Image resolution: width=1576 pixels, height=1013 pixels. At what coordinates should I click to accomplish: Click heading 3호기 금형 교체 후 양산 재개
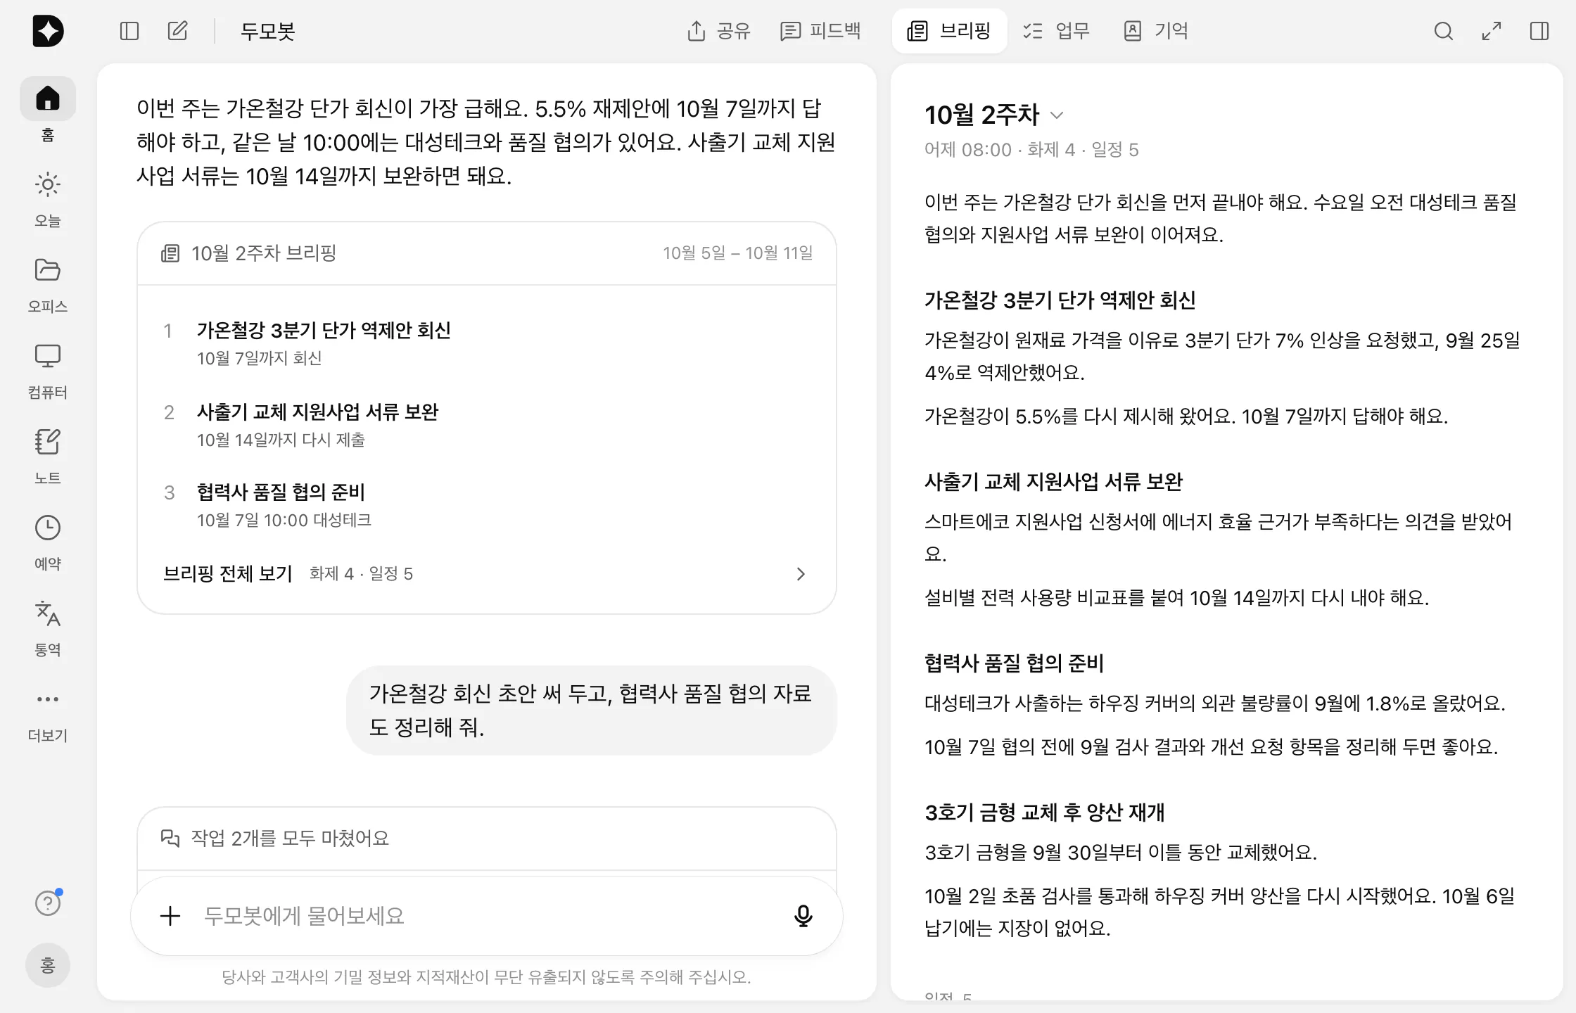pyautogui.click(x=1045, y=813)
